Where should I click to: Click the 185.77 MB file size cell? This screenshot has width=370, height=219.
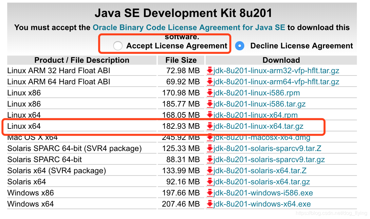pyautogui.click(x=181, y=104)
